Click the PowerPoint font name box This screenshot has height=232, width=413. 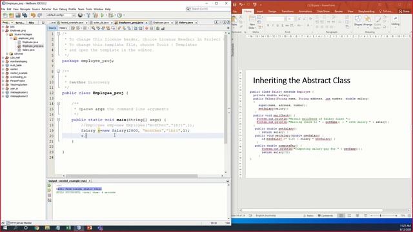[x=276, y=19]
